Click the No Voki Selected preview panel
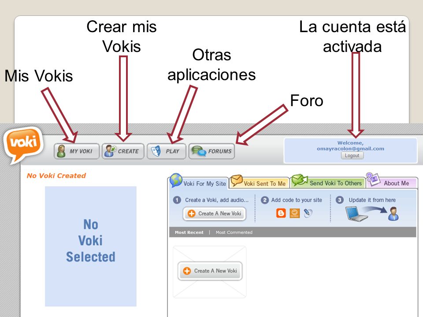This screenshot has height=317, width=423. pos(91,246)
